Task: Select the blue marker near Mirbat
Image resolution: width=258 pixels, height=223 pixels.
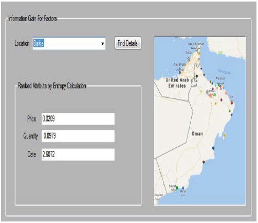Action: point(183,188)
